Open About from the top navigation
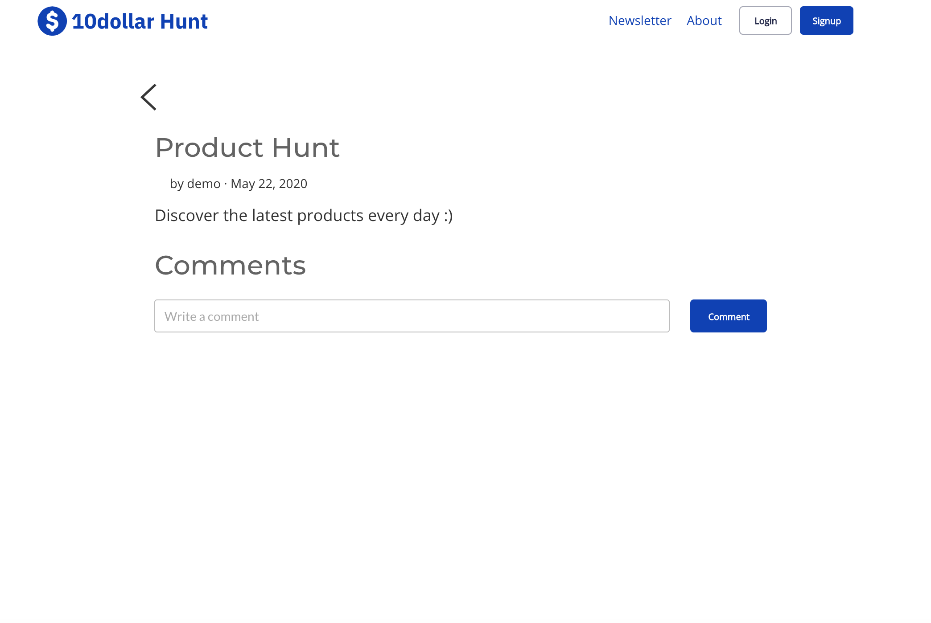 [x=704, y=20]
